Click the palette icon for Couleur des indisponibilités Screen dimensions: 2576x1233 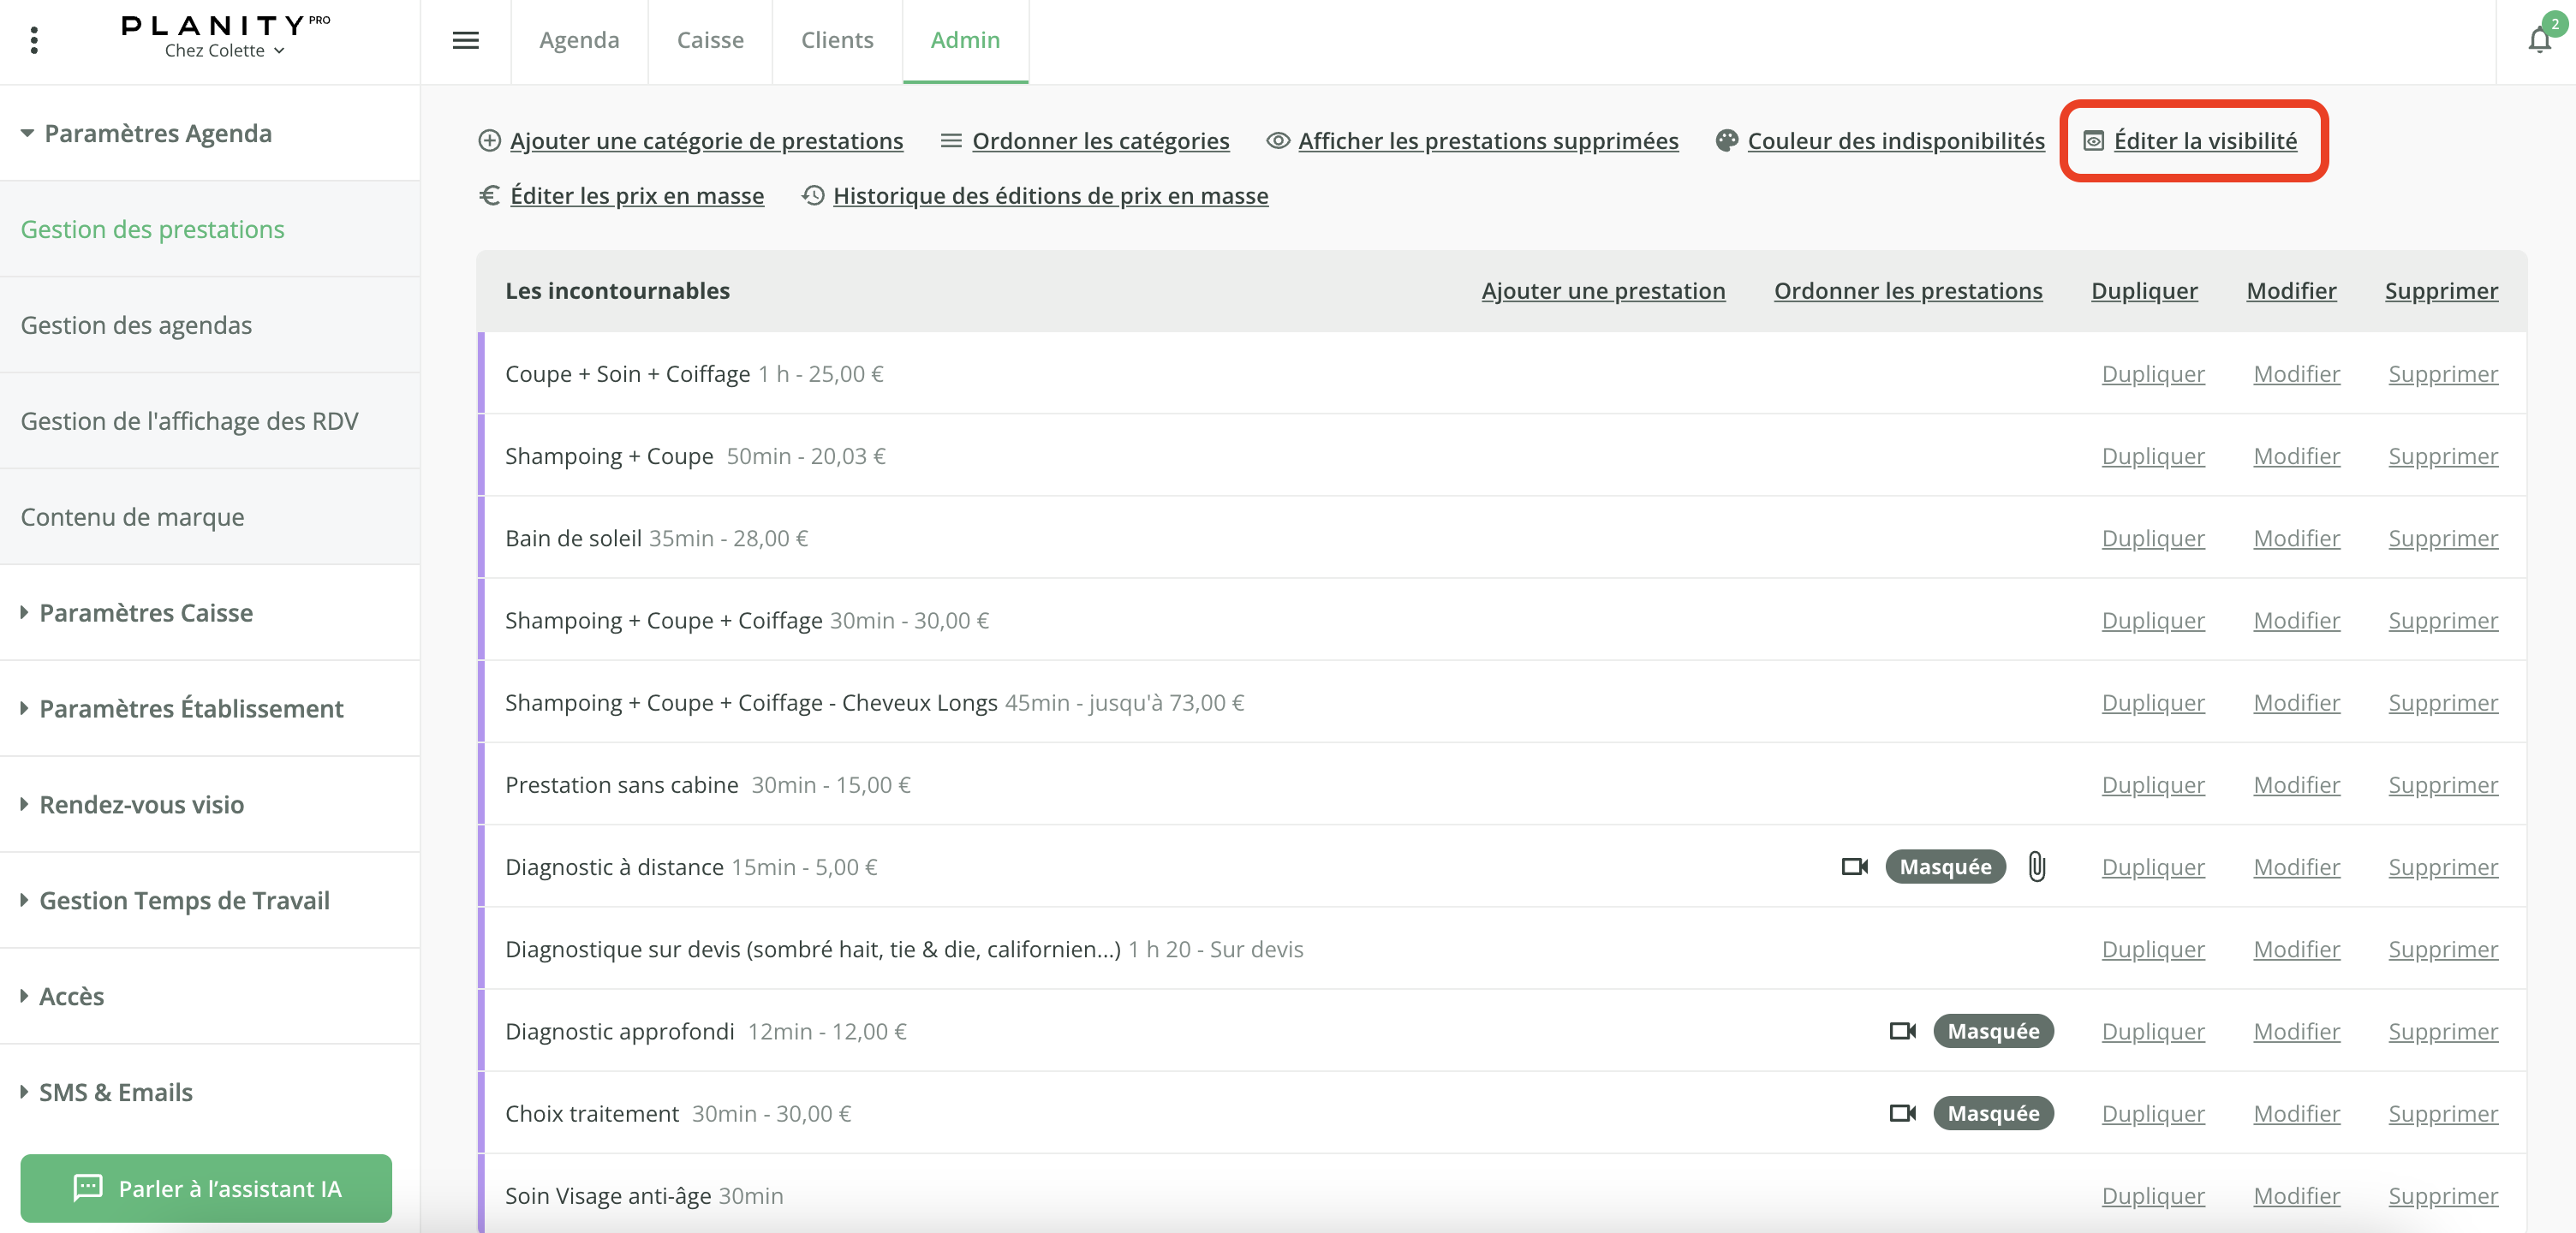(x=1726, y=141)
